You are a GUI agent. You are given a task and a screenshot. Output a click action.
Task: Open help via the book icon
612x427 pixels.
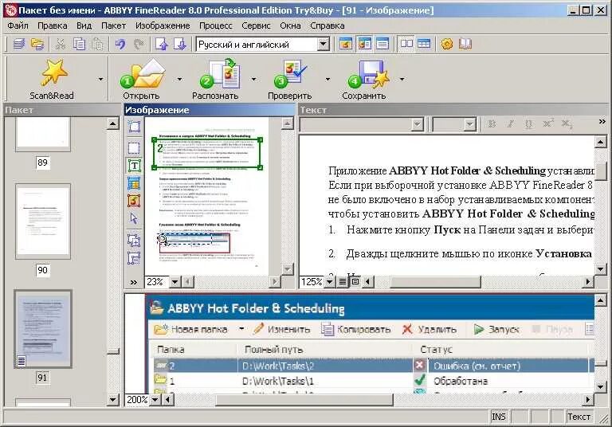coord(465,44)
